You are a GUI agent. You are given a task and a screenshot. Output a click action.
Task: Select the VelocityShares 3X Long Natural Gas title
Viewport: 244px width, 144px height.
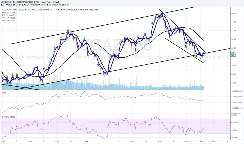(x=50, y=10)
